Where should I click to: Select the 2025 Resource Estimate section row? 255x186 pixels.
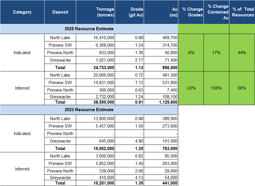(x=89, y=29)
